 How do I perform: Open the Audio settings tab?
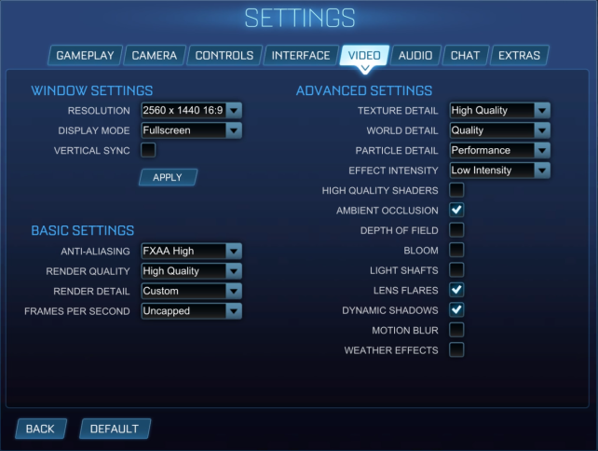(415, 55)
